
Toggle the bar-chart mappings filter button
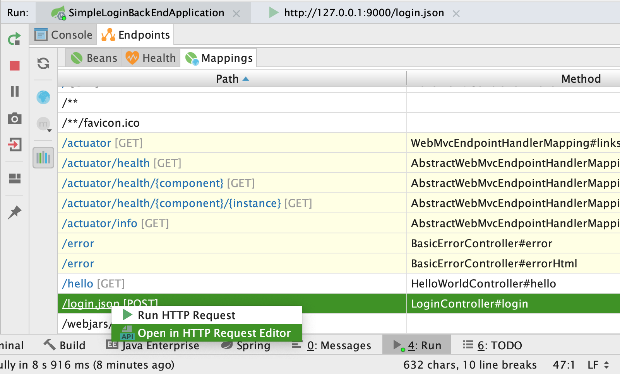43,158
